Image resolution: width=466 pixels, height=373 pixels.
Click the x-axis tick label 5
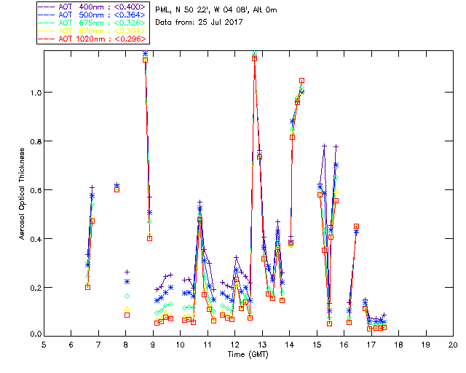(x=44, y=345)
